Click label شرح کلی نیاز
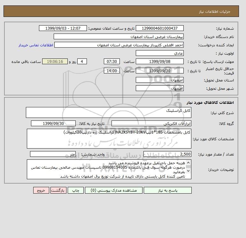The height and width of the screenshot is (238, 246). pyautogui.click(x=222, y=113)
